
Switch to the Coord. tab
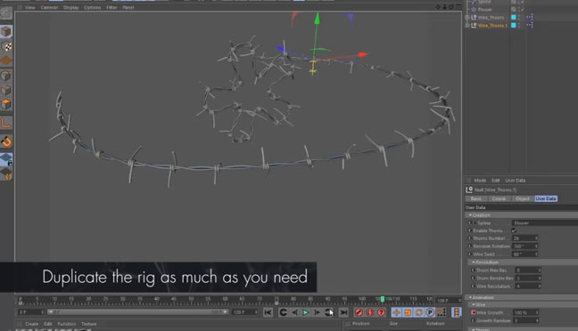499,198
